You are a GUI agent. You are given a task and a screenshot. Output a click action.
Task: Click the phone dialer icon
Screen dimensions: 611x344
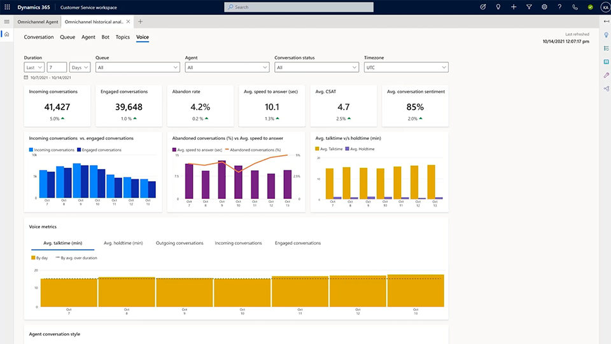coord(575,7)
